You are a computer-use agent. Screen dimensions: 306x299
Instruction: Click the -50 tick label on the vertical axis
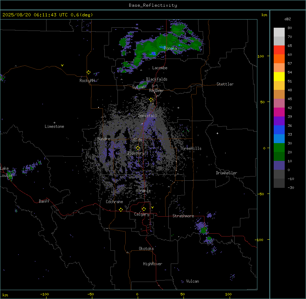(261, 194)
